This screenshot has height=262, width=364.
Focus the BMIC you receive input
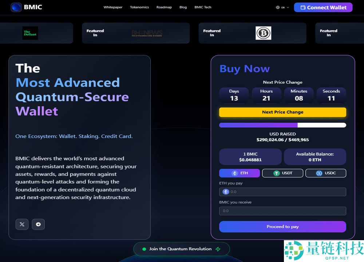click(x=282, y=211)
